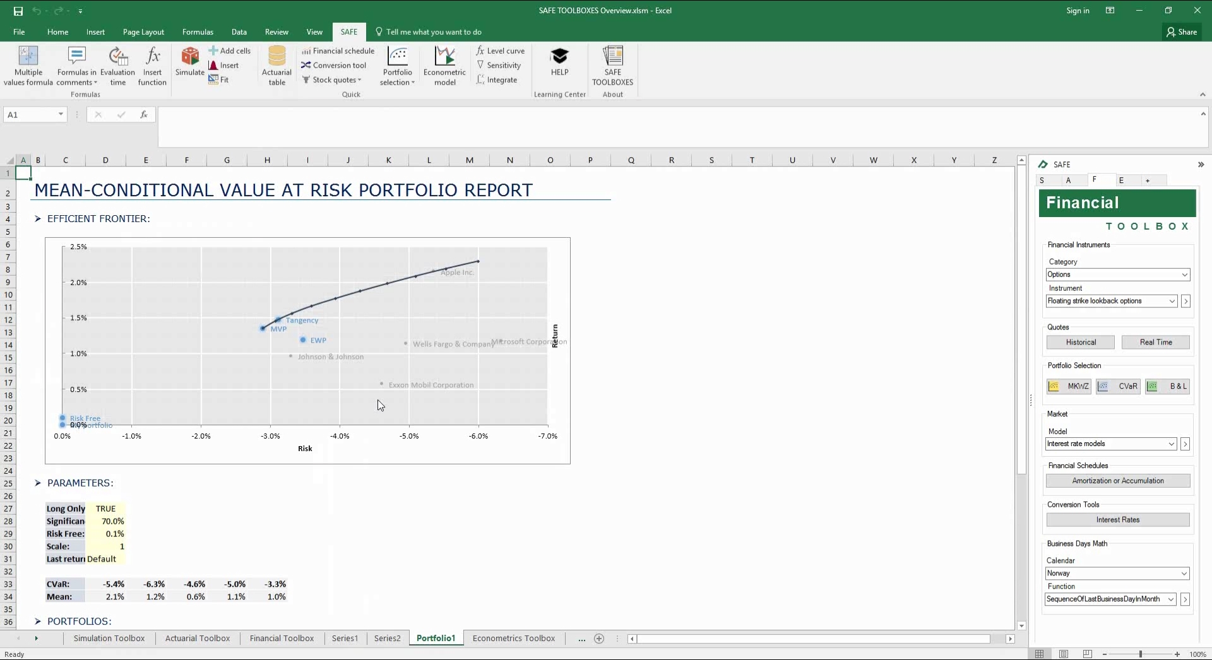
Task: Click the Conversion tool item
Action: [333, 65]
